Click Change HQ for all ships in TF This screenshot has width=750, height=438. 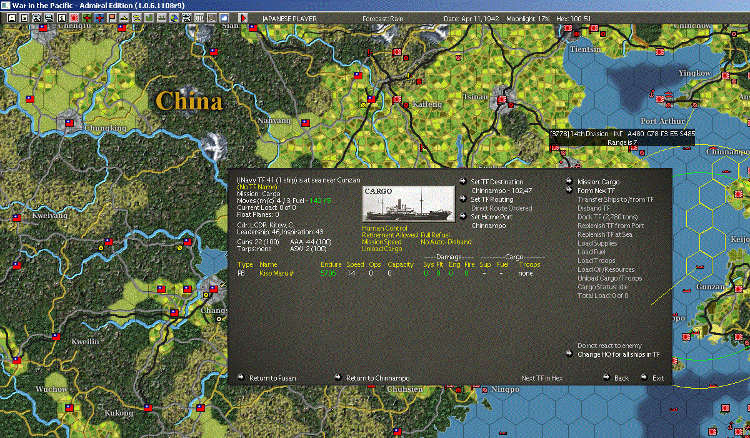[x=619, y=354]
